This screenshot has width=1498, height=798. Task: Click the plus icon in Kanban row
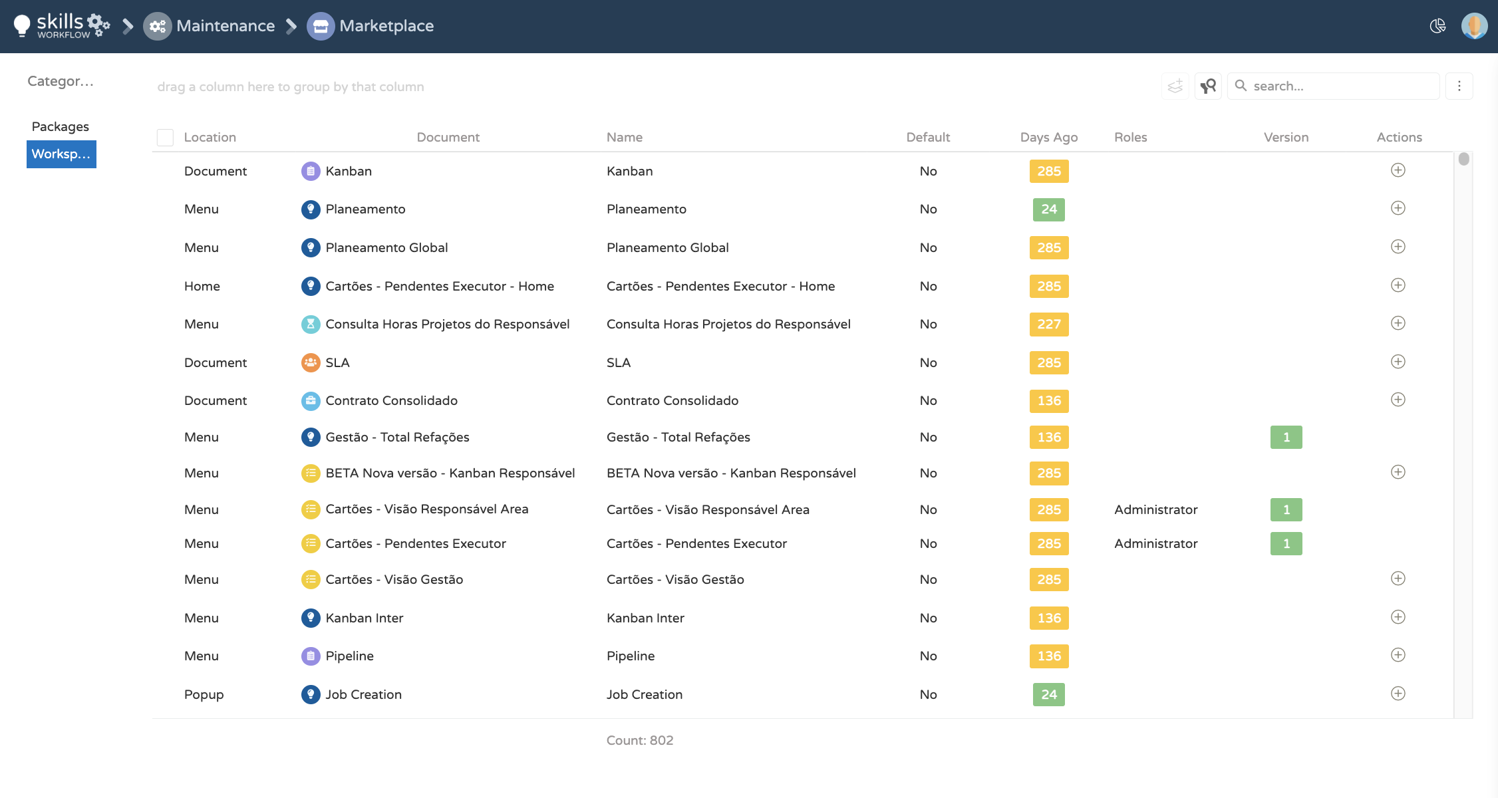tap(1398, 170)
